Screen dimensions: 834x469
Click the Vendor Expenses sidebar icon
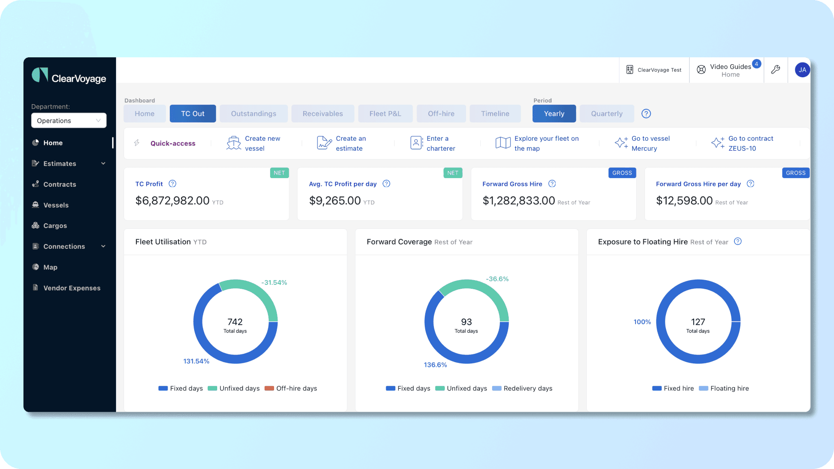pyautogui.click(x=36, y=287)
